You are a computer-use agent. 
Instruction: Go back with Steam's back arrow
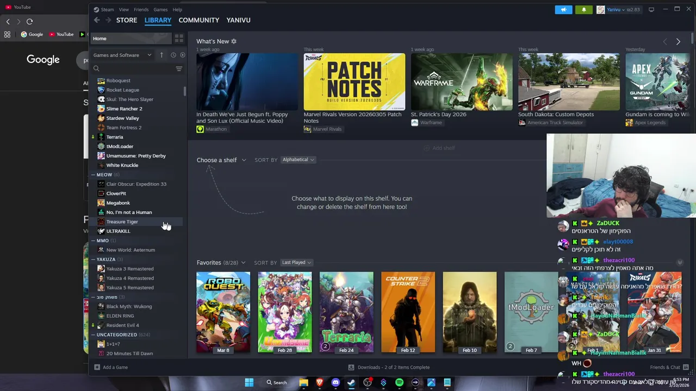97,20
